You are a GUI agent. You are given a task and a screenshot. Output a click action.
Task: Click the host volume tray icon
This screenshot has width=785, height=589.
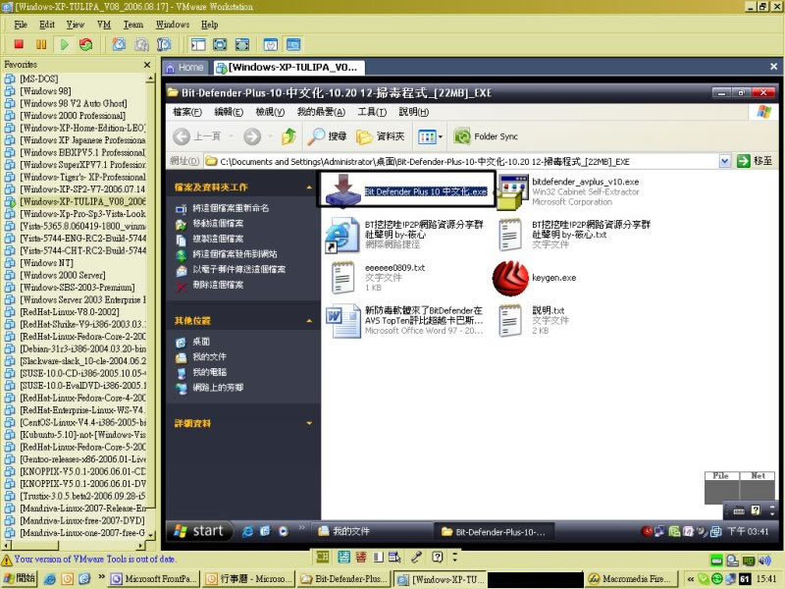point(764,560)
